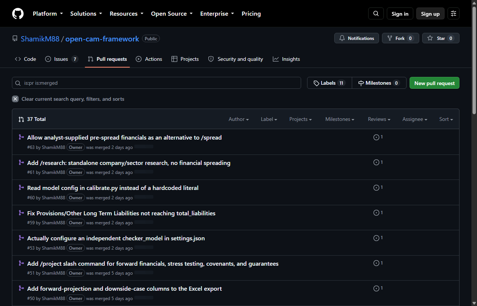The width and height of the screenshot is (477, 306).
Task: Switch to the Actions tab
Action: (x=149, y=59)
